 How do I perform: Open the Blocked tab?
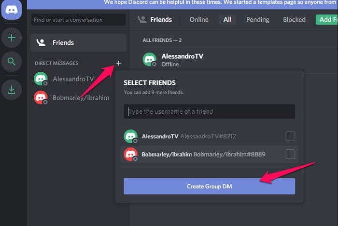(294, 20)
